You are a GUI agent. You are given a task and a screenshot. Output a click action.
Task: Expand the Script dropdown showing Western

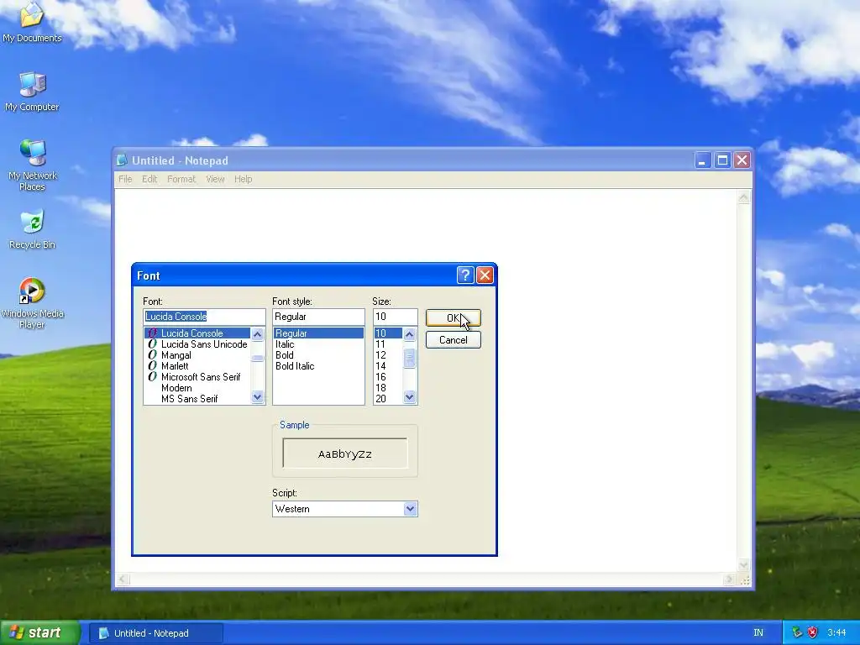coord(410,509)
